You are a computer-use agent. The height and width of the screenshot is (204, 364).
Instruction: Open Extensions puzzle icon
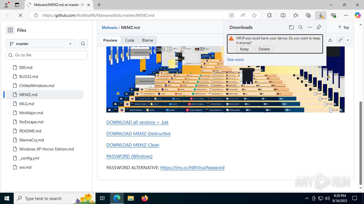coord(269,15)
